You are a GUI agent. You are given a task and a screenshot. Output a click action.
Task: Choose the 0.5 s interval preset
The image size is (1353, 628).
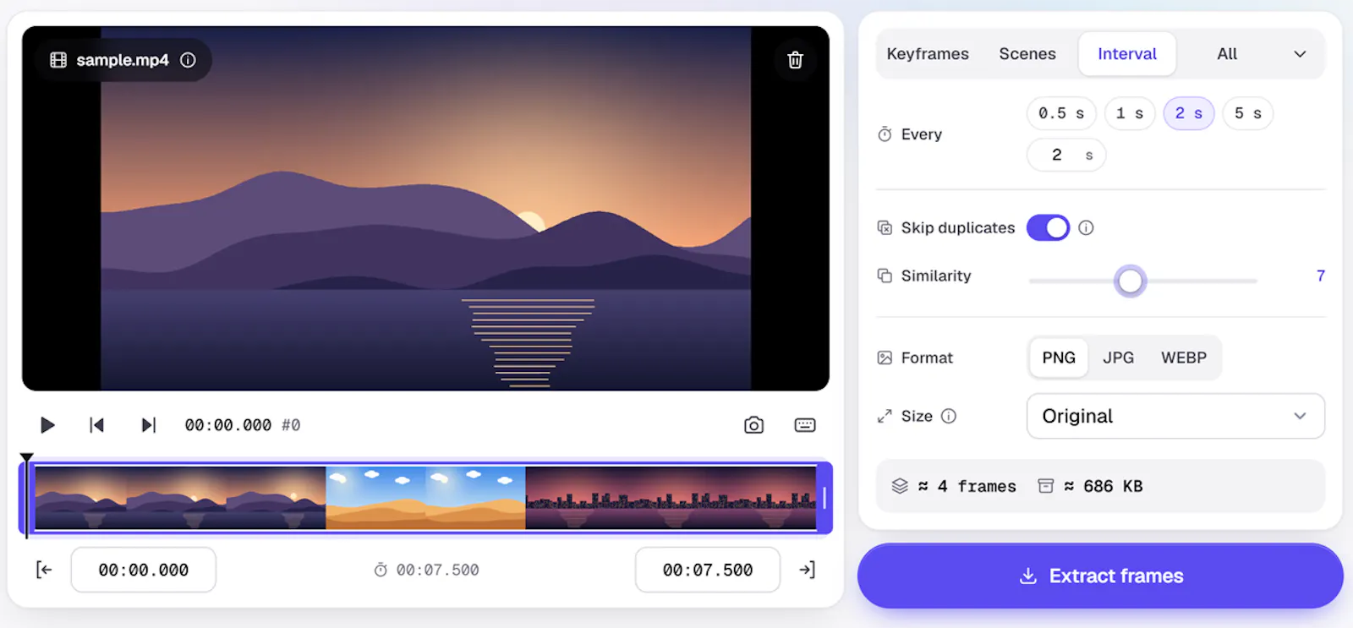click(x=1061, y=113)
